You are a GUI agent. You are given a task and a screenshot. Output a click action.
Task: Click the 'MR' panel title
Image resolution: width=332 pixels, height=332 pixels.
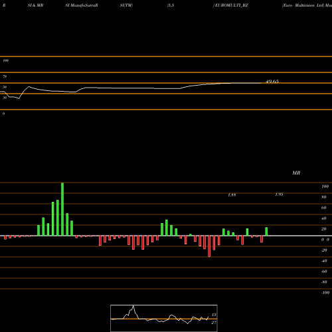click(x=296, y=173)
